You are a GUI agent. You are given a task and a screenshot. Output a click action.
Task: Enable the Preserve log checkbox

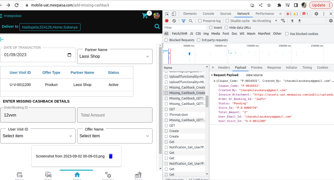pyautogui.click(x=200, y=21)
